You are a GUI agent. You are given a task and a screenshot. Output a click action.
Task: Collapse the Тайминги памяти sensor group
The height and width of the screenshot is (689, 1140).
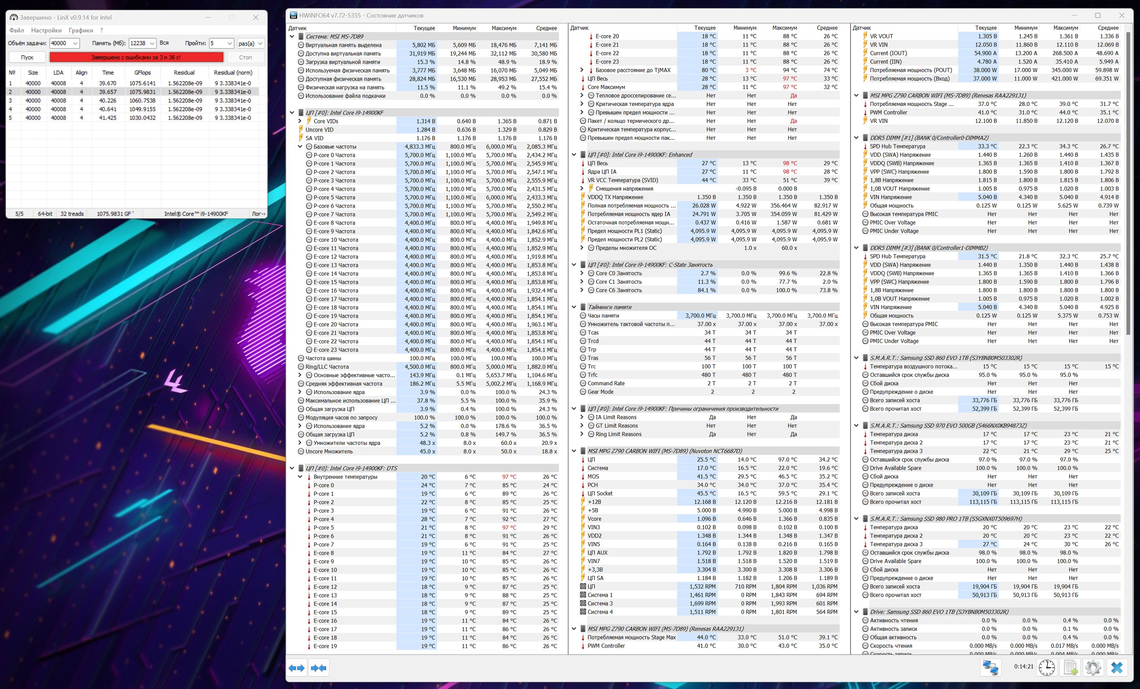574,307
